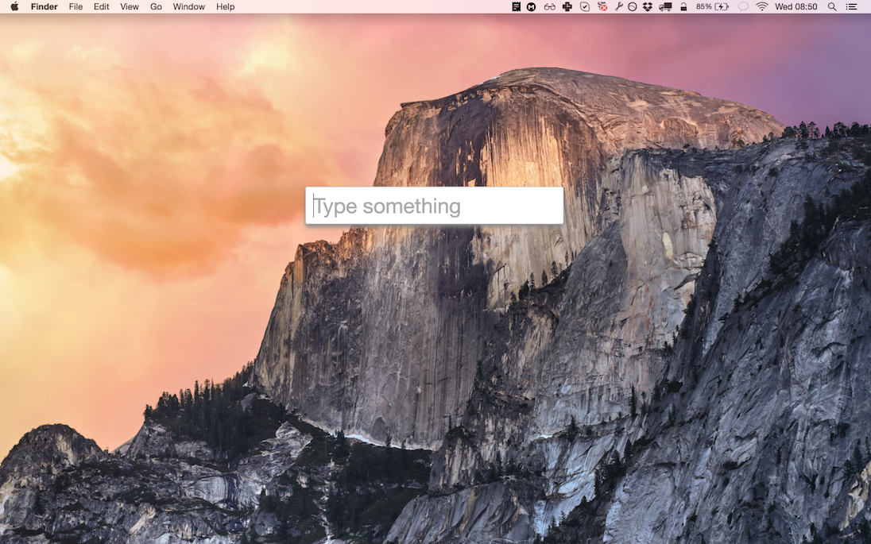Click the icon with red X badge

pyautogui.click(x=602, y=6)
